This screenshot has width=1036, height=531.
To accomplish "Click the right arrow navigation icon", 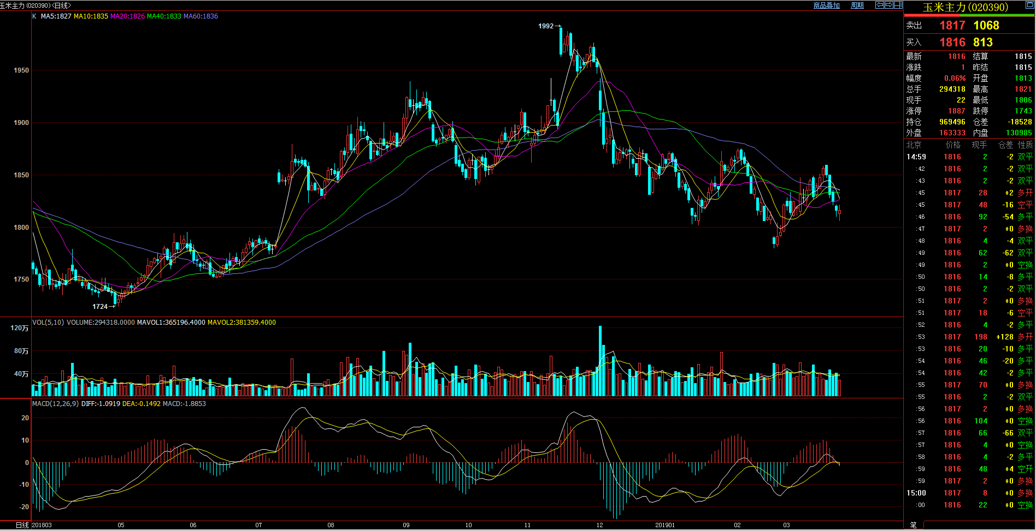I will click(x=889, y=5).
